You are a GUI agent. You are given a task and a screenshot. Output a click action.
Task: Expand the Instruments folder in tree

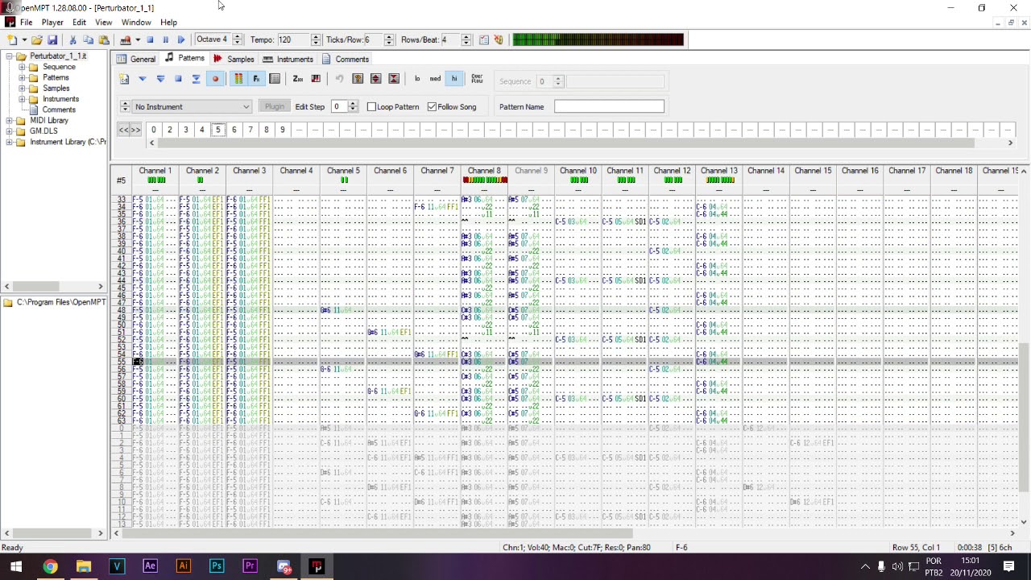pyautogui.click(x=22, y=99)
